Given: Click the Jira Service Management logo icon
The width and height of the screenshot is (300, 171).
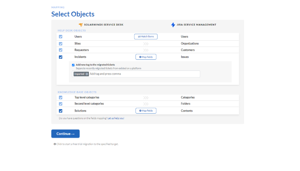Looking at the screenshot, I should pos(173,25).
